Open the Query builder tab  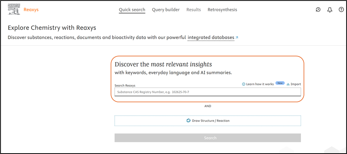click(x=165, y=10)
